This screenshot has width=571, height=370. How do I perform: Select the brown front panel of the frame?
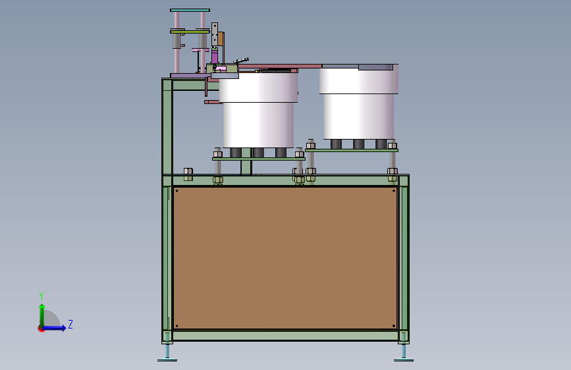[x=285, y=258]
